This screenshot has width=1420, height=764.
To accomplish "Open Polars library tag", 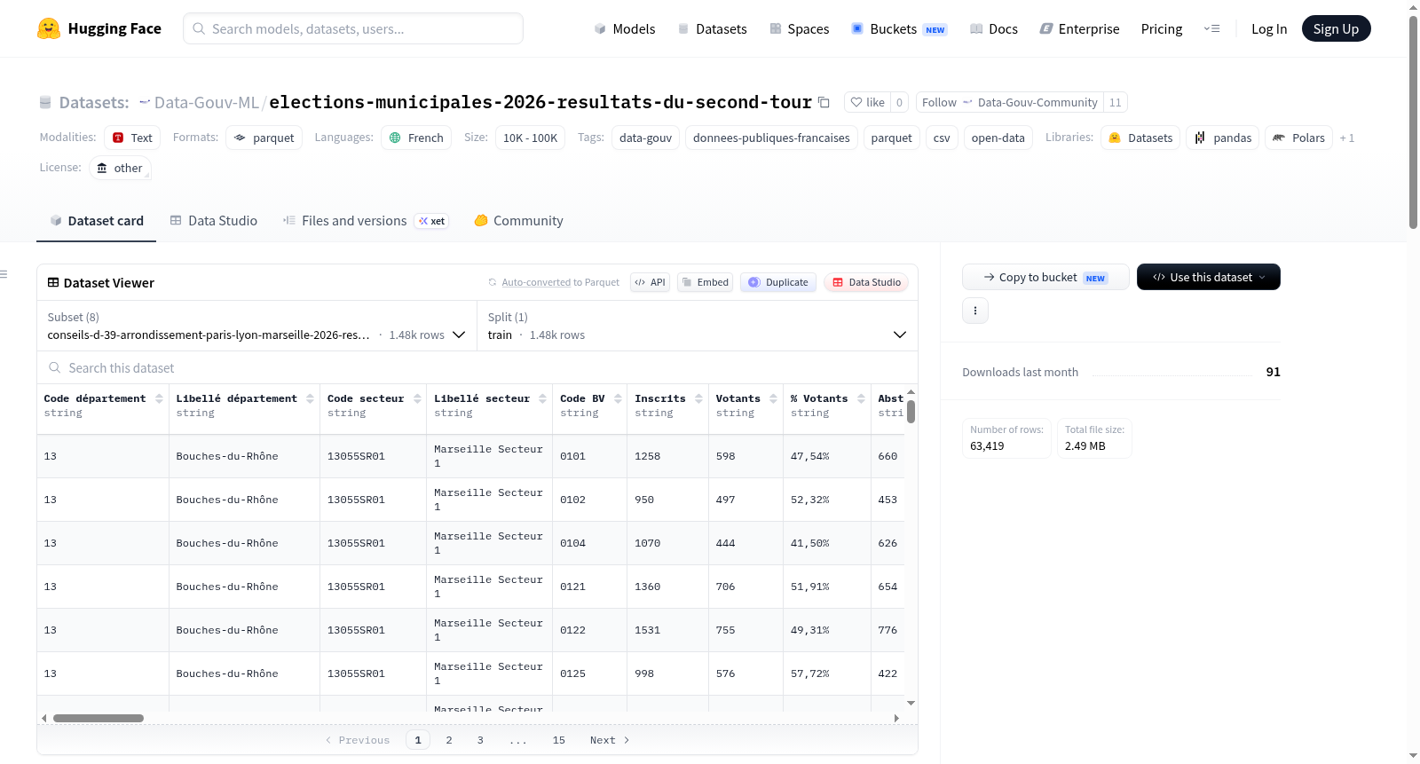I will coord(1298,138).
